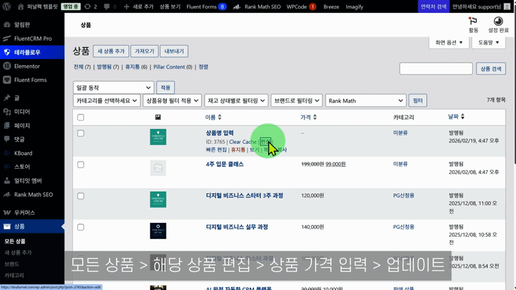Screen dimensions: 516x290
Task: Click the FluentCRM Pro sidebar icon
Action: tap(7, 39)
